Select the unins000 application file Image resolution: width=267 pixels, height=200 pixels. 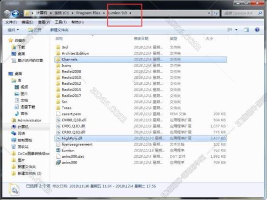click(69, 163)
